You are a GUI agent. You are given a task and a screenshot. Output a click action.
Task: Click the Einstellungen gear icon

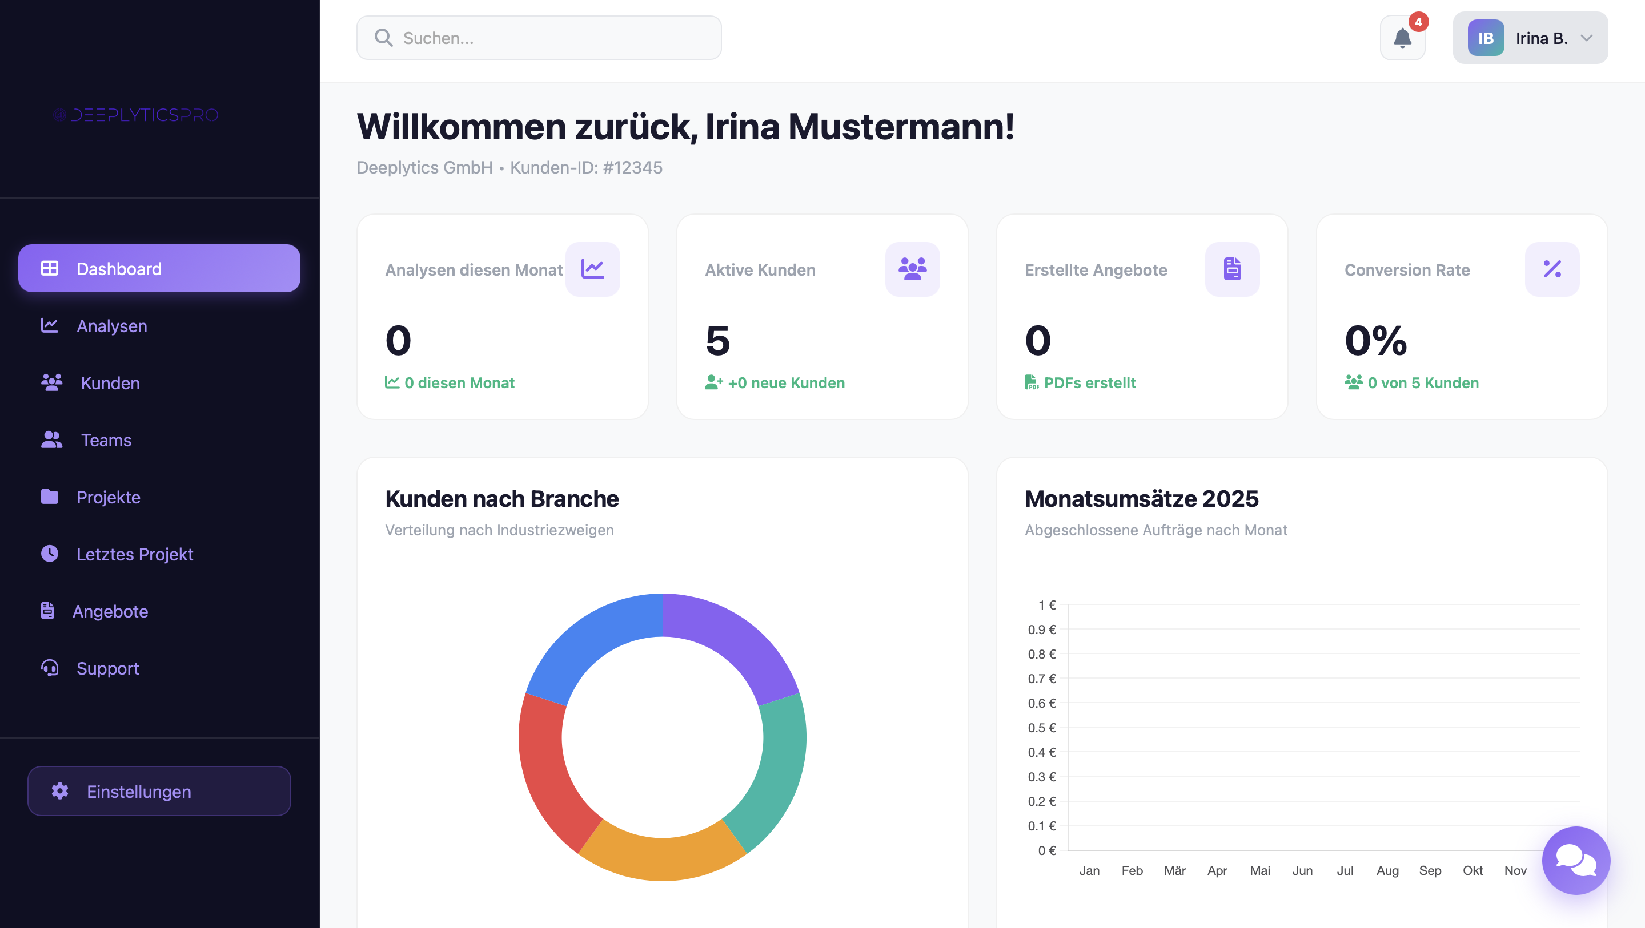[60, 791]
